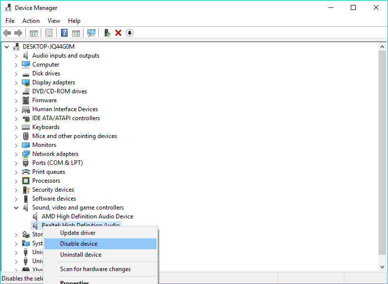Expand Audio inputs and outputs node
This screenshot has width=388, height=284.
tap(16, 56)
